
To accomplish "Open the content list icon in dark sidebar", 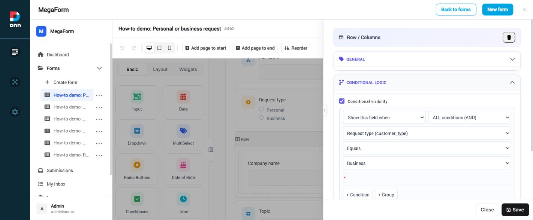I will pyautogui.click(x=15, y=52).
